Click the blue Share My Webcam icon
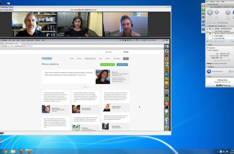The image size is (234, 154). click(209, 71)
